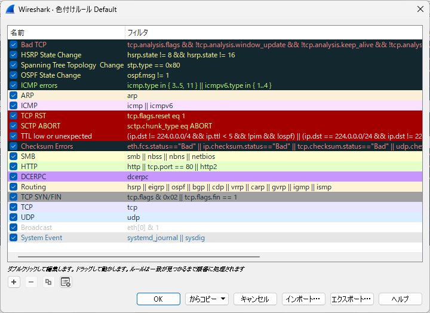Select the SCTP ABORT rule name
The image size is (430, 313).
pyautogui.click(x=41, y=126)
